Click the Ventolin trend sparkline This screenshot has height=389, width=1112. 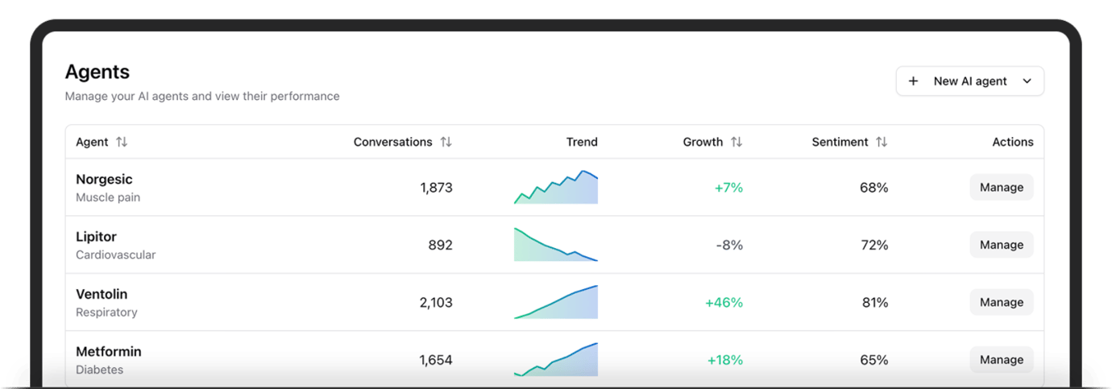coord(556,303)
